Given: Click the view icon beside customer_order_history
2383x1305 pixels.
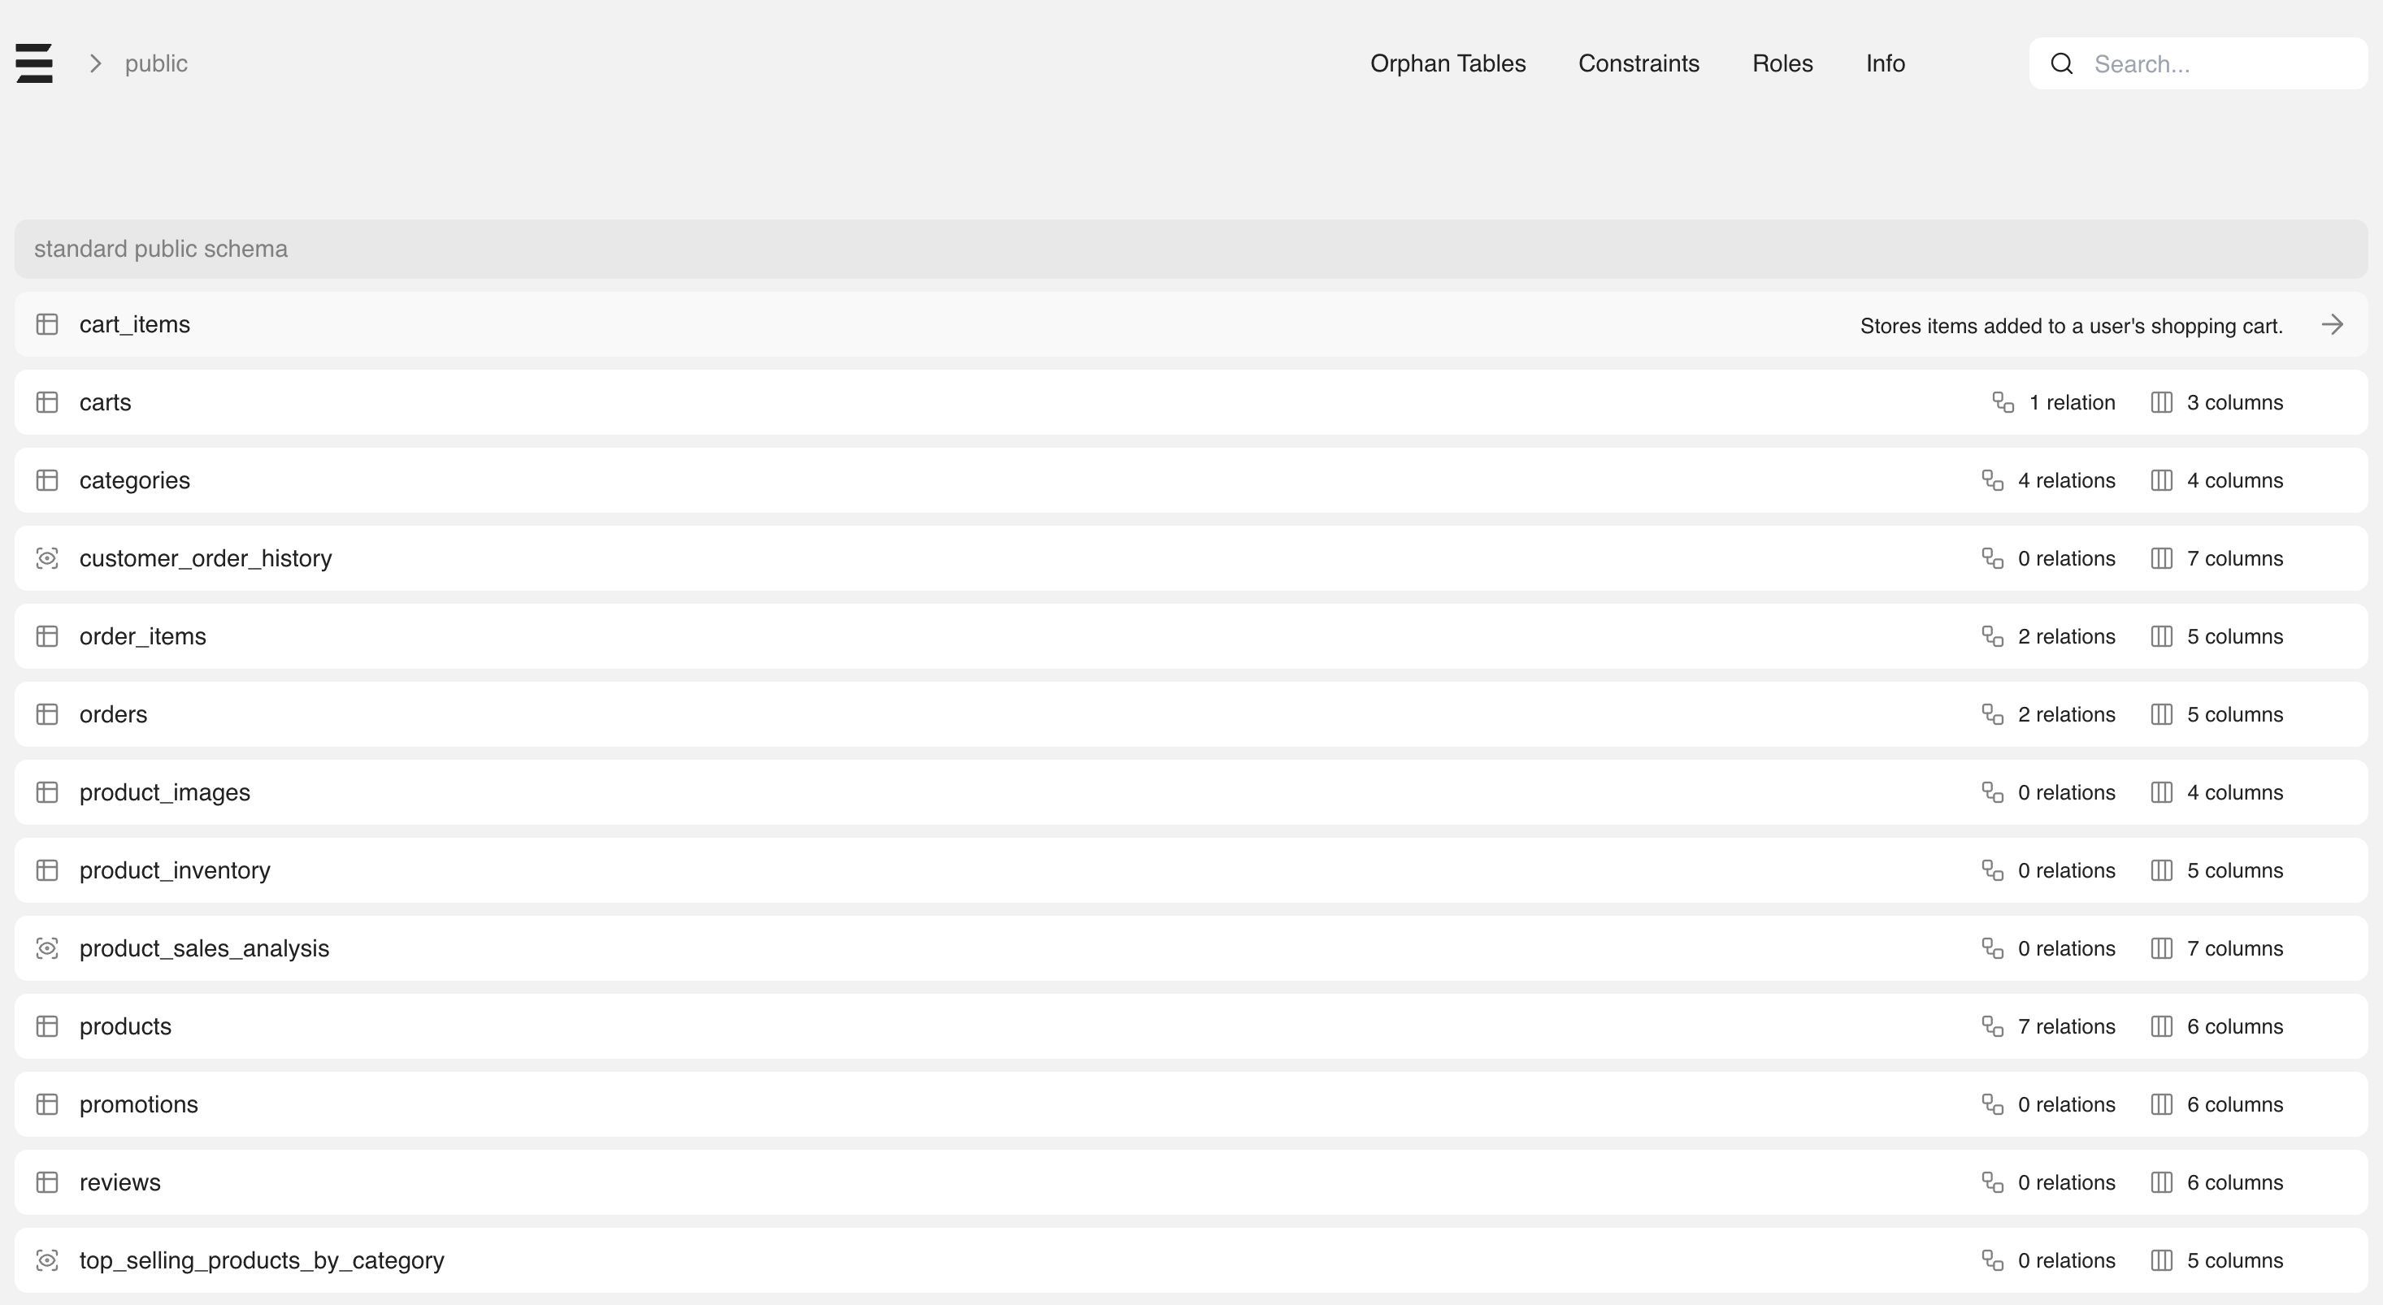Looking at the screenshot, I should click(x=47, y=557).
